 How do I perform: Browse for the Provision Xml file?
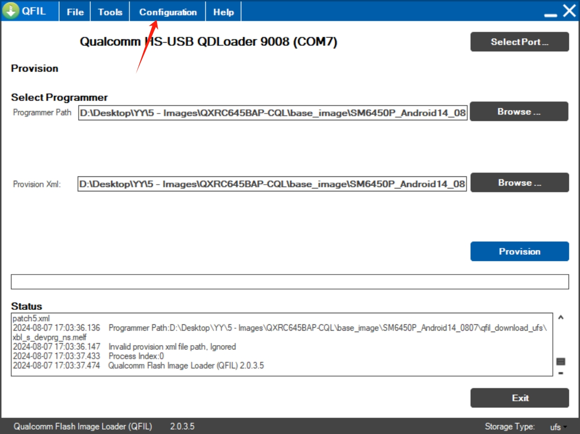(520, 183)
